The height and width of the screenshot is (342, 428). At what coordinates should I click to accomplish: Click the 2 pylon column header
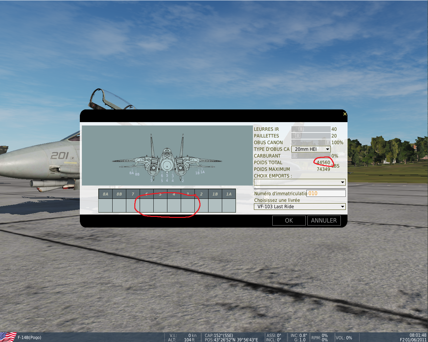click(x=201, y=194)
